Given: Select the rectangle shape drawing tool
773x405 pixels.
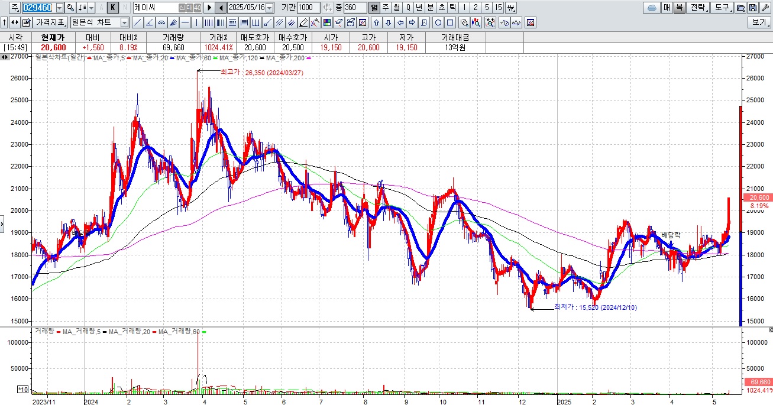Looking at the screenshot, I should (x=450, y=22).
